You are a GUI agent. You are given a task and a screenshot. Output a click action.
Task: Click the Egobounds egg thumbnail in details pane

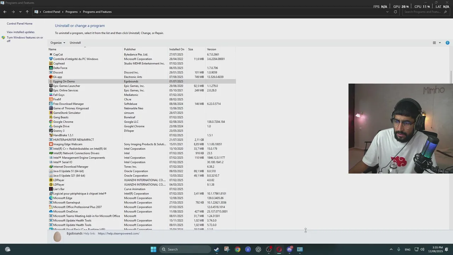coord(57,237)
